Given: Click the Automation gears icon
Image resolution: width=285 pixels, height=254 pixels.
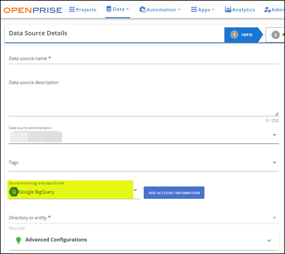Looking at the screenshot, I should 142,10.
